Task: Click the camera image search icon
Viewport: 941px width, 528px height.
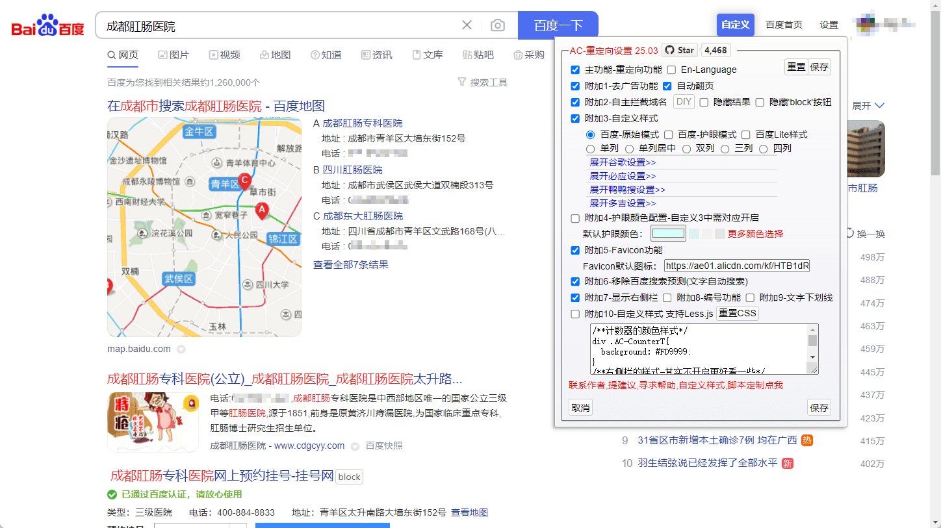Action: tap(498, 25)
